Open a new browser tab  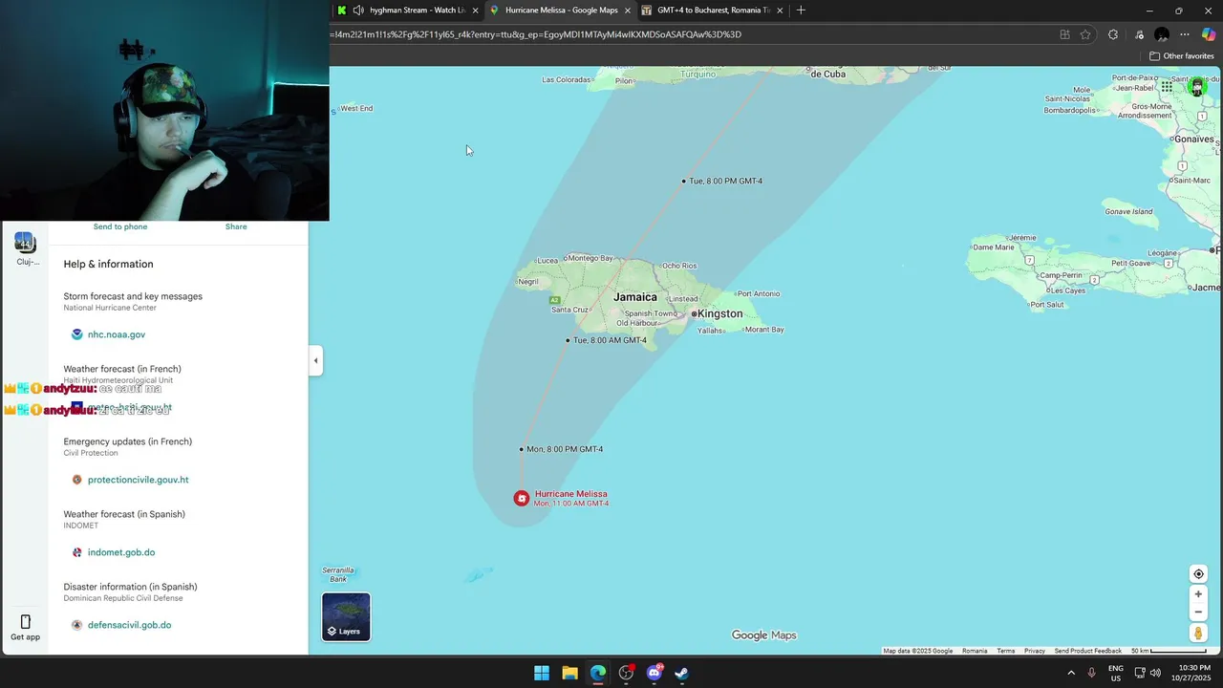(801, 11)
